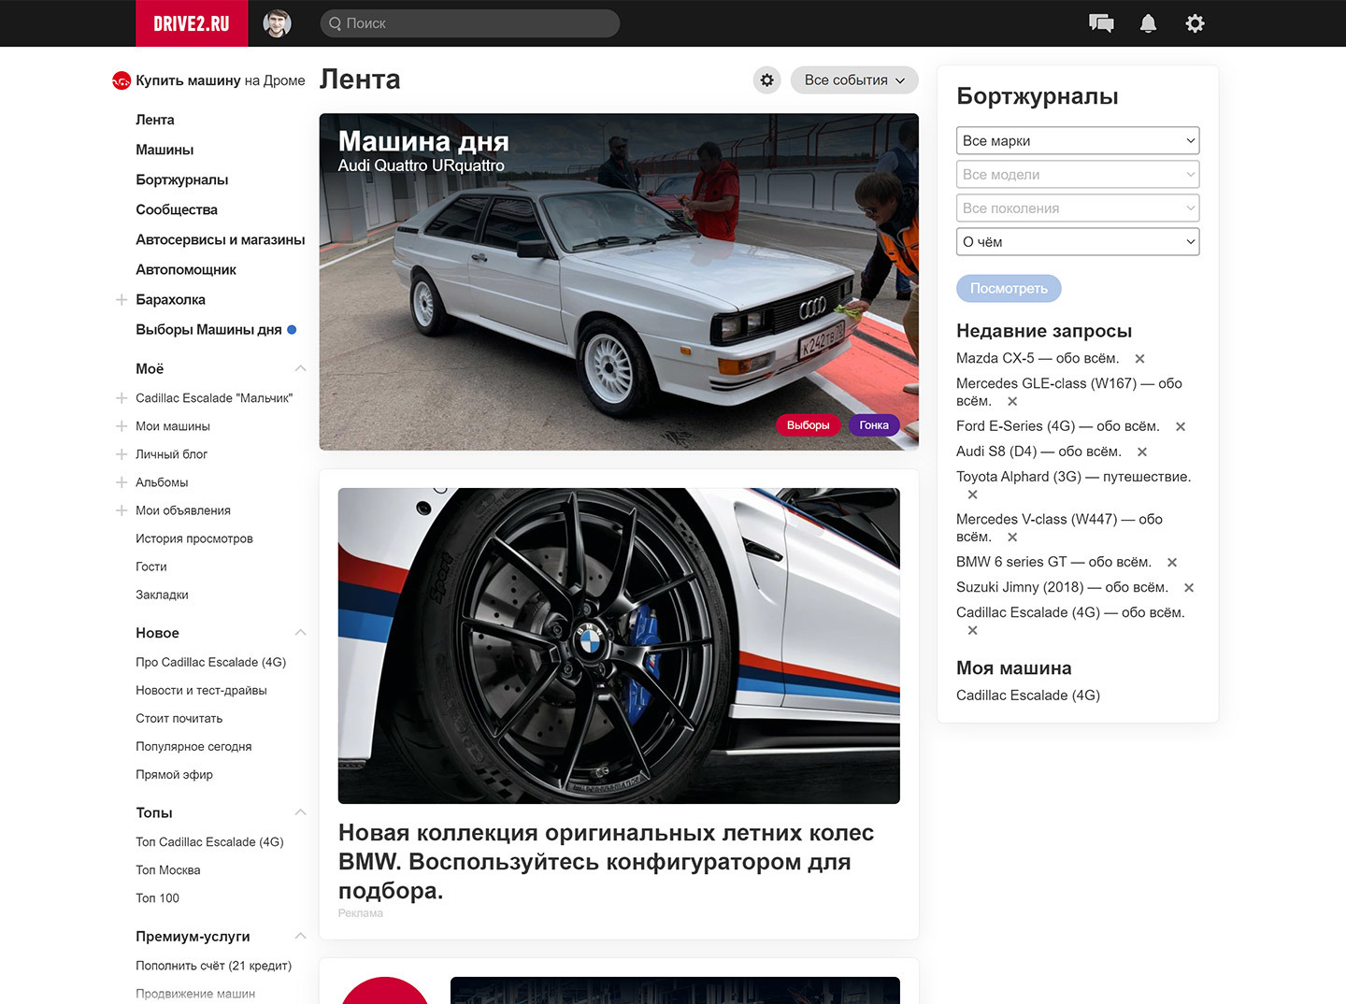The image size is (1346, 1004).
Task: Click in the Поиск search field
Action: tap(470, 23)
